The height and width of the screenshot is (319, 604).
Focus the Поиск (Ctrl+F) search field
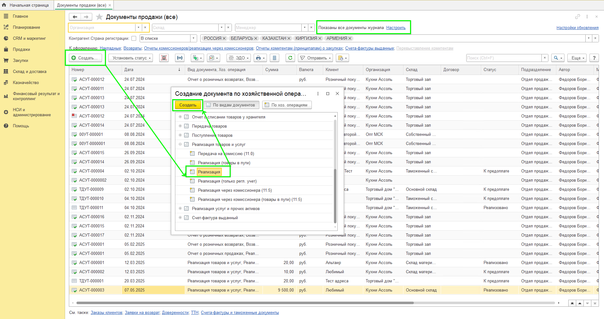tap(504, 58)
